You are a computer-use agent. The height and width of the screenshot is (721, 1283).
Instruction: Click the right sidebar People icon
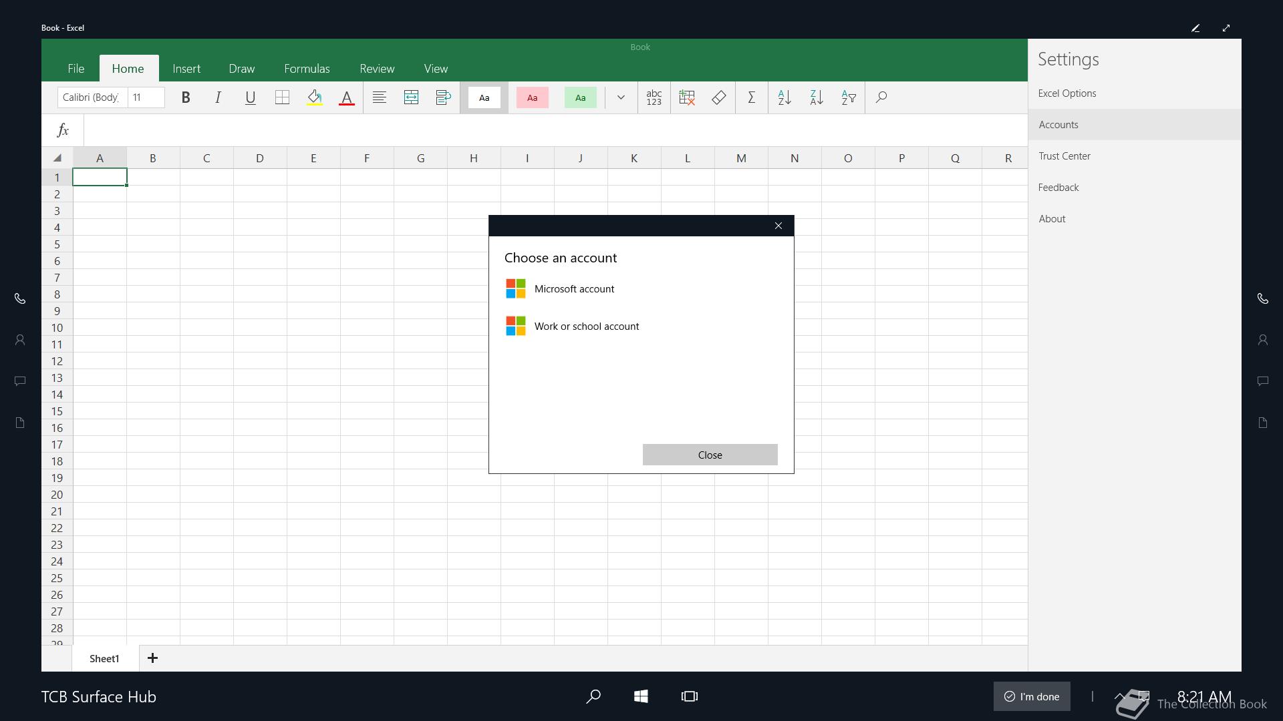tap(1263, 340)
